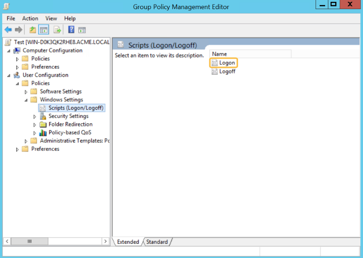Click the Export List toolbar icon

click(x=57, y=30)
